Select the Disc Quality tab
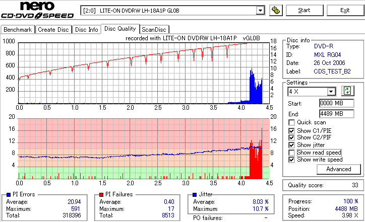Screen dimensions: 365x222 click(x=120, y=29)
